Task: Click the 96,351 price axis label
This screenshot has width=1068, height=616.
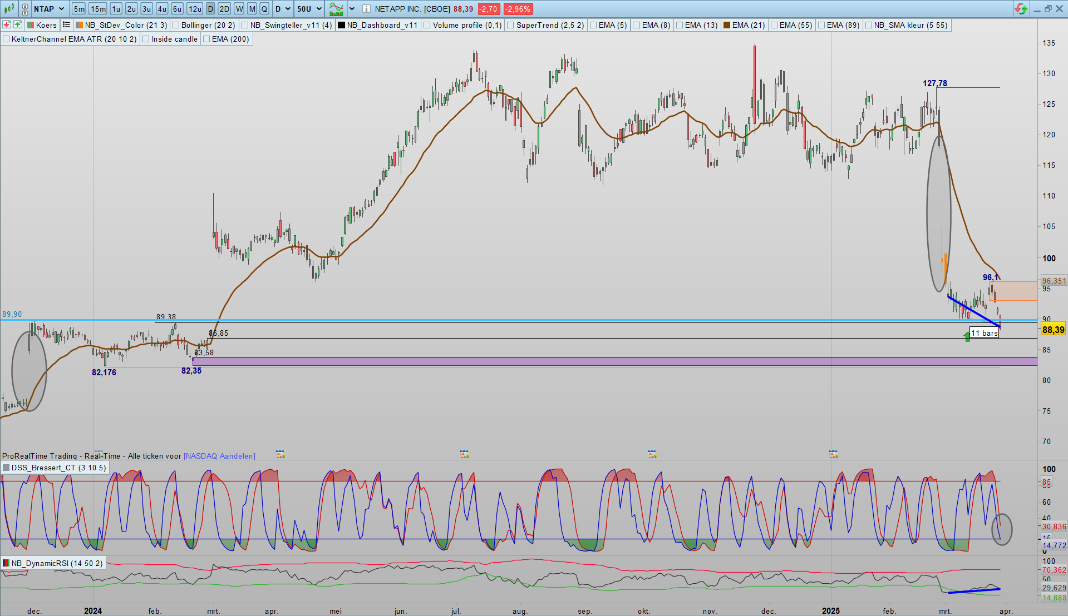Action: (x=1054, y=281)
